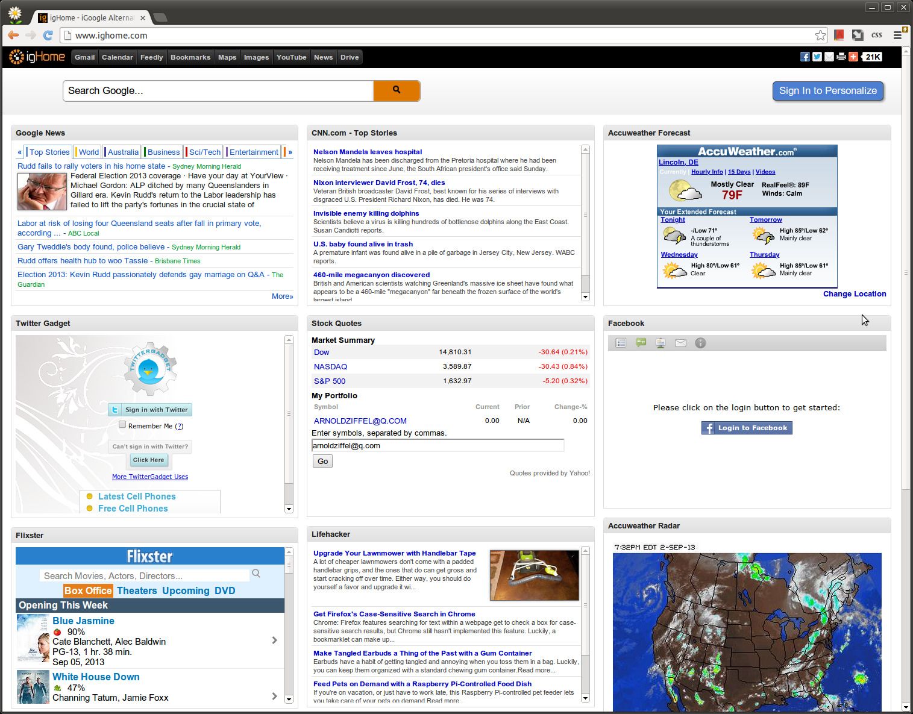Viewport: 913px width, 714px height.
Task: Click the 15 Days forecast link
Action: pos(739,172)
